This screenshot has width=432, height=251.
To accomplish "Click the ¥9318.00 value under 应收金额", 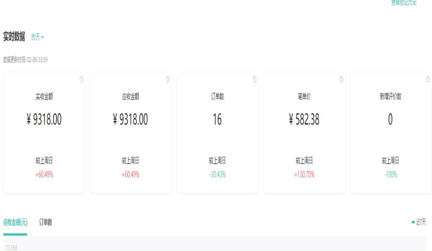I will click(130, 119).
